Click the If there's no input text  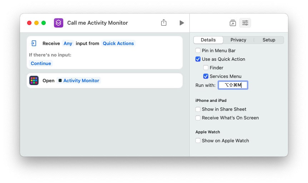coord(50,55)
